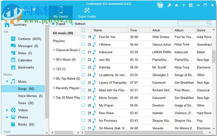
Task: Tick the checkbox for Join Me
Action: click(x=83, y=59)
